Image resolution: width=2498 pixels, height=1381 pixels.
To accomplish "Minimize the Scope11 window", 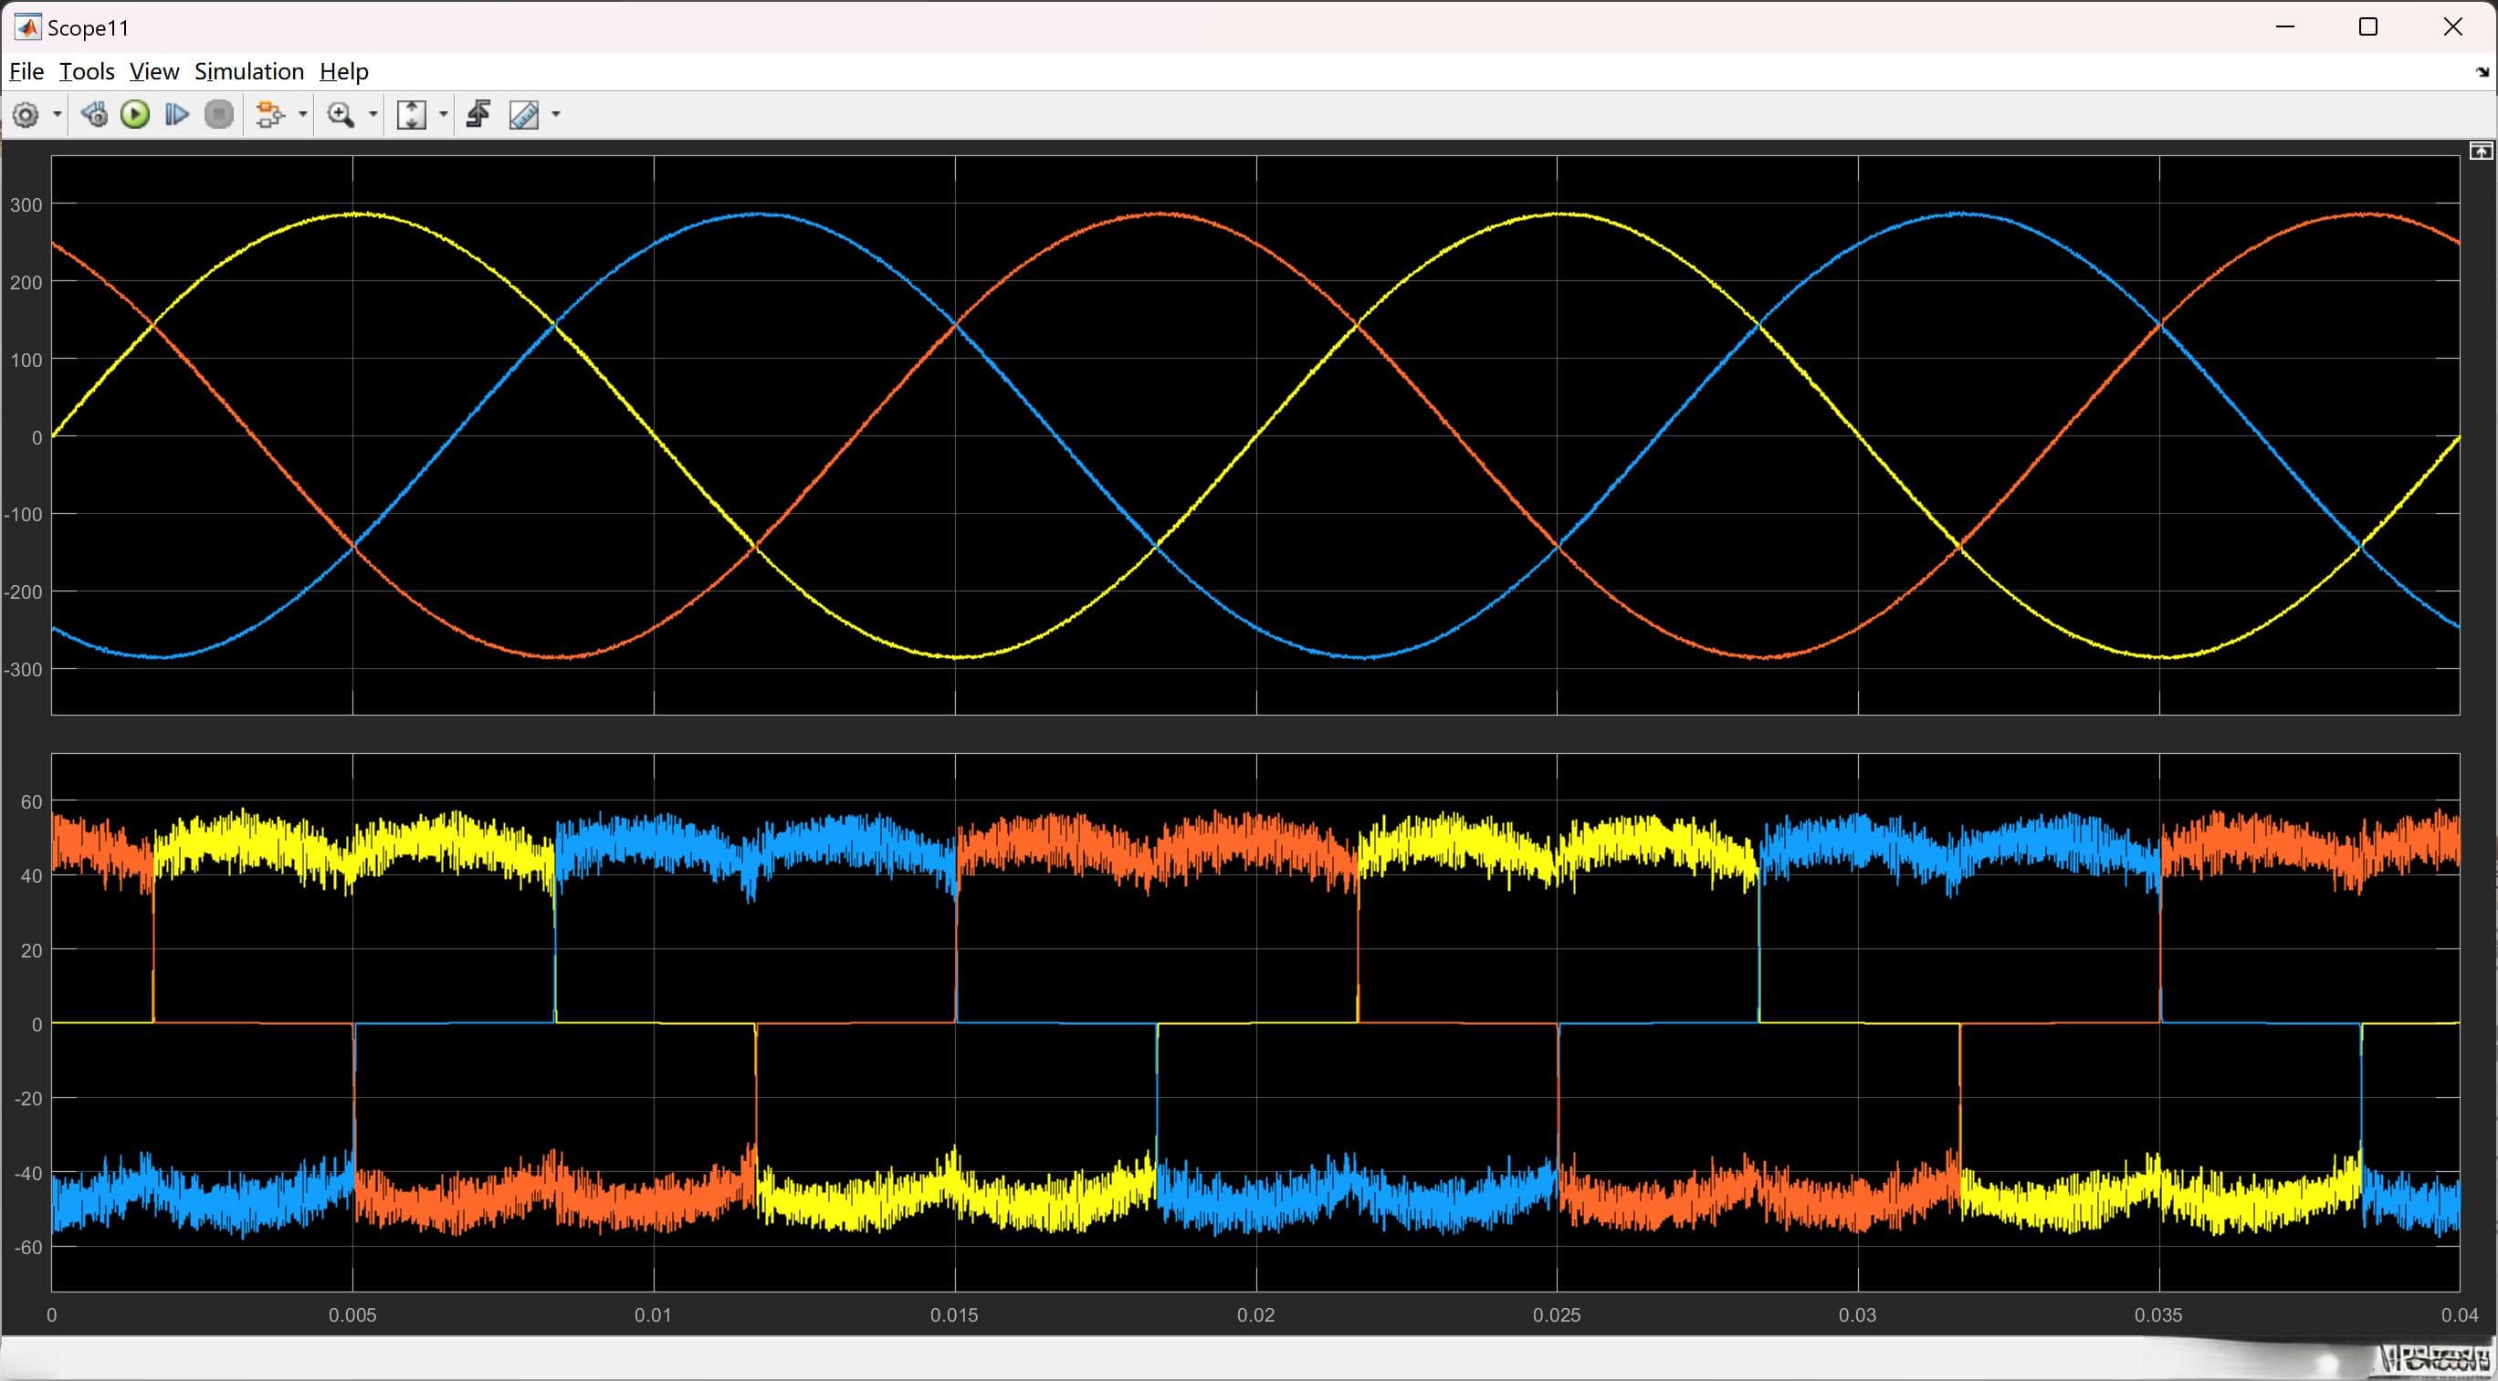I will 2285,27.
